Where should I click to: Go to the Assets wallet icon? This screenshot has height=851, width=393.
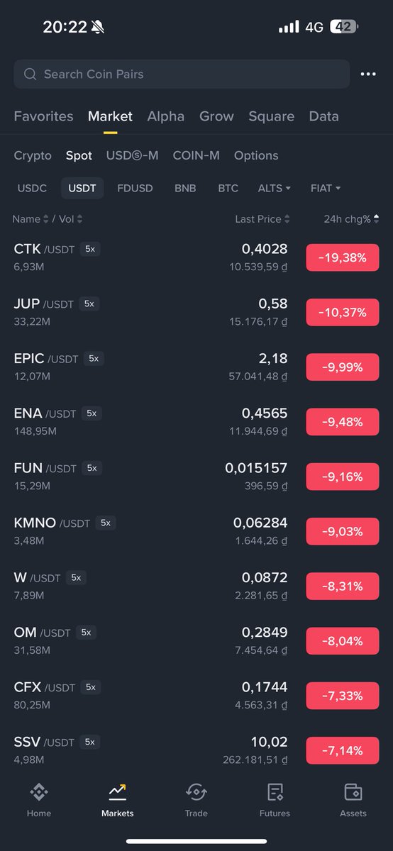pos(353,792)
